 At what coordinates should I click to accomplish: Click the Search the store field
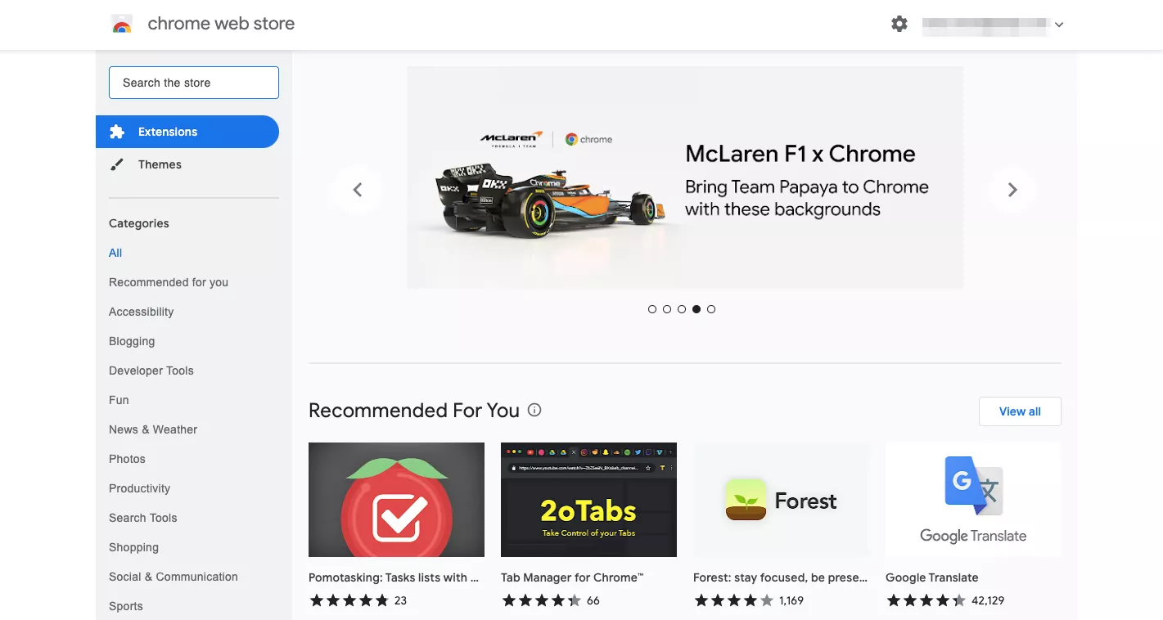[x=194, y=83]
